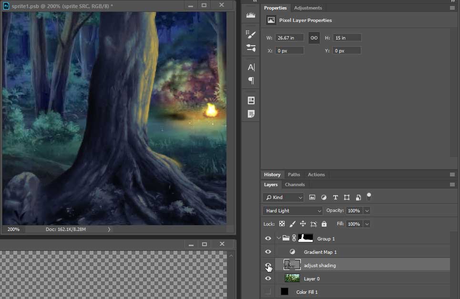Lock image pixels with the brush icon
Image resolution: width=460 pixels, height=299 pixels.
292,224
